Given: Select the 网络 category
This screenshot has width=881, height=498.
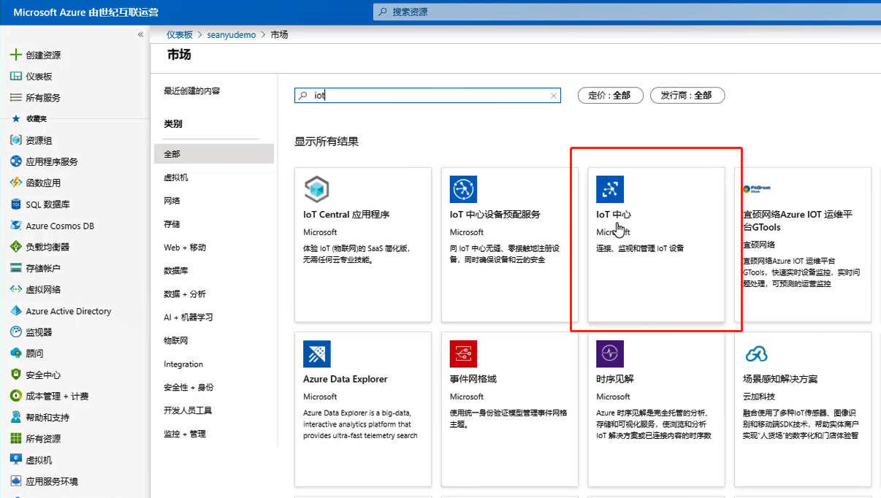Looking at the screenshot, I should click(172, 201).
